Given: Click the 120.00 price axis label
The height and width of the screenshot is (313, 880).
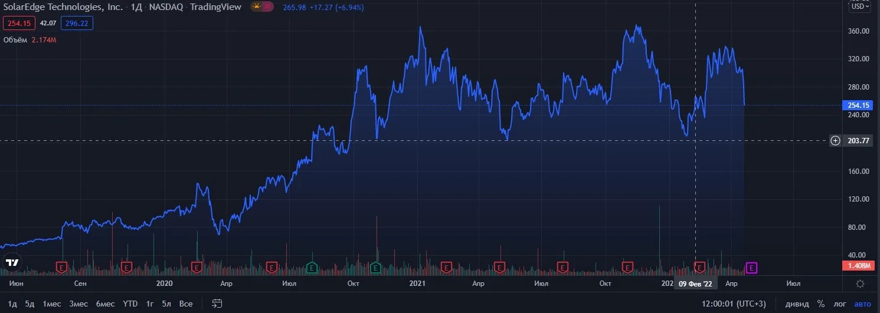Looking at the screenshot, I should 857,199.
